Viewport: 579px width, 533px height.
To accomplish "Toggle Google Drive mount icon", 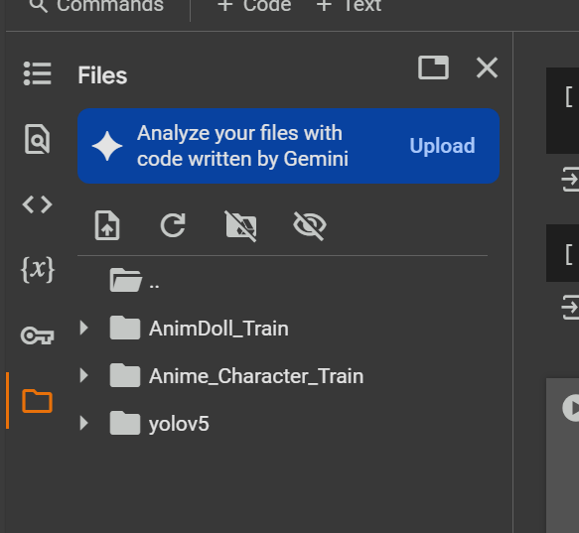I will coord(240,226).
